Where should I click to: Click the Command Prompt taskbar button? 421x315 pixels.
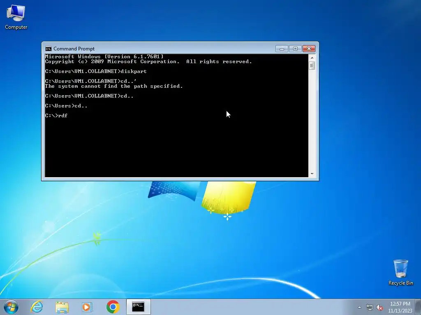[138, 307]
